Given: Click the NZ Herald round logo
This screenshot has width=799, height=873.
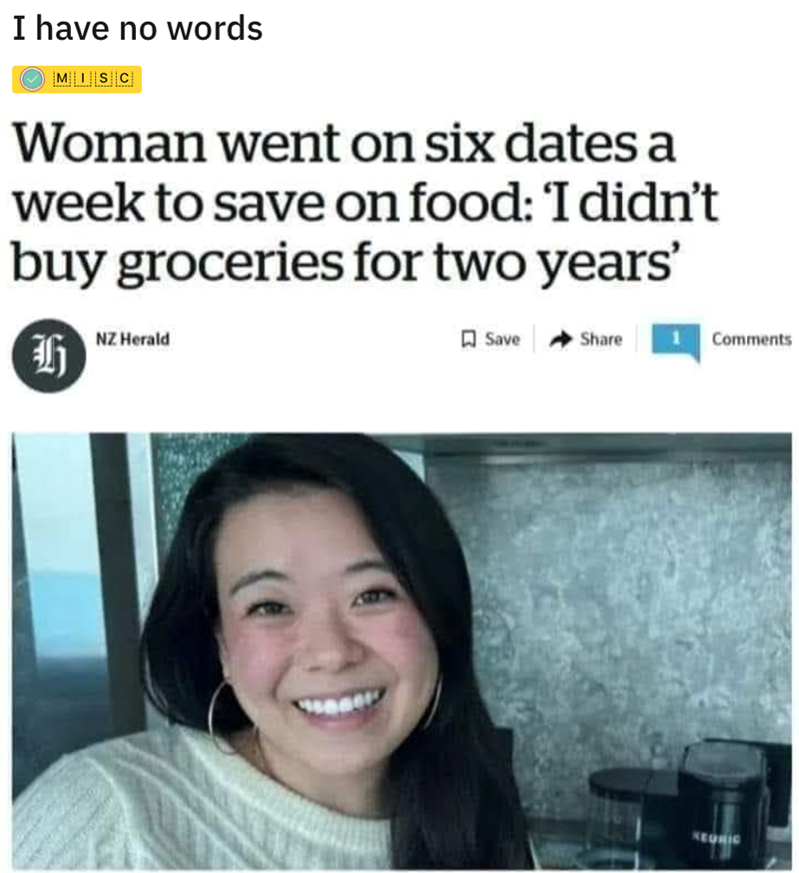Looking at the screenshot, I should click(49, 356).
